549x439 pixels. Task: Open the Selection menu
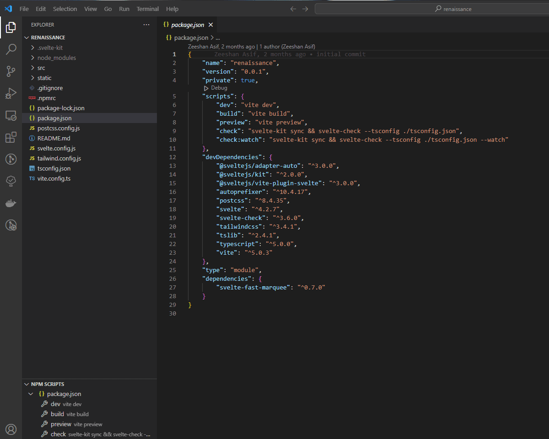pos(65,9)
